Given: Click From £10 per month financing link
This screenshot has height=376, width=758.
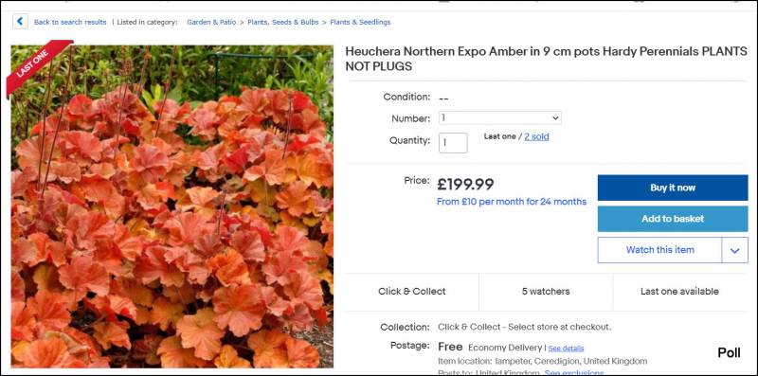Looking at the screenshot, I should pyautogui.click(x=512, y=202).
